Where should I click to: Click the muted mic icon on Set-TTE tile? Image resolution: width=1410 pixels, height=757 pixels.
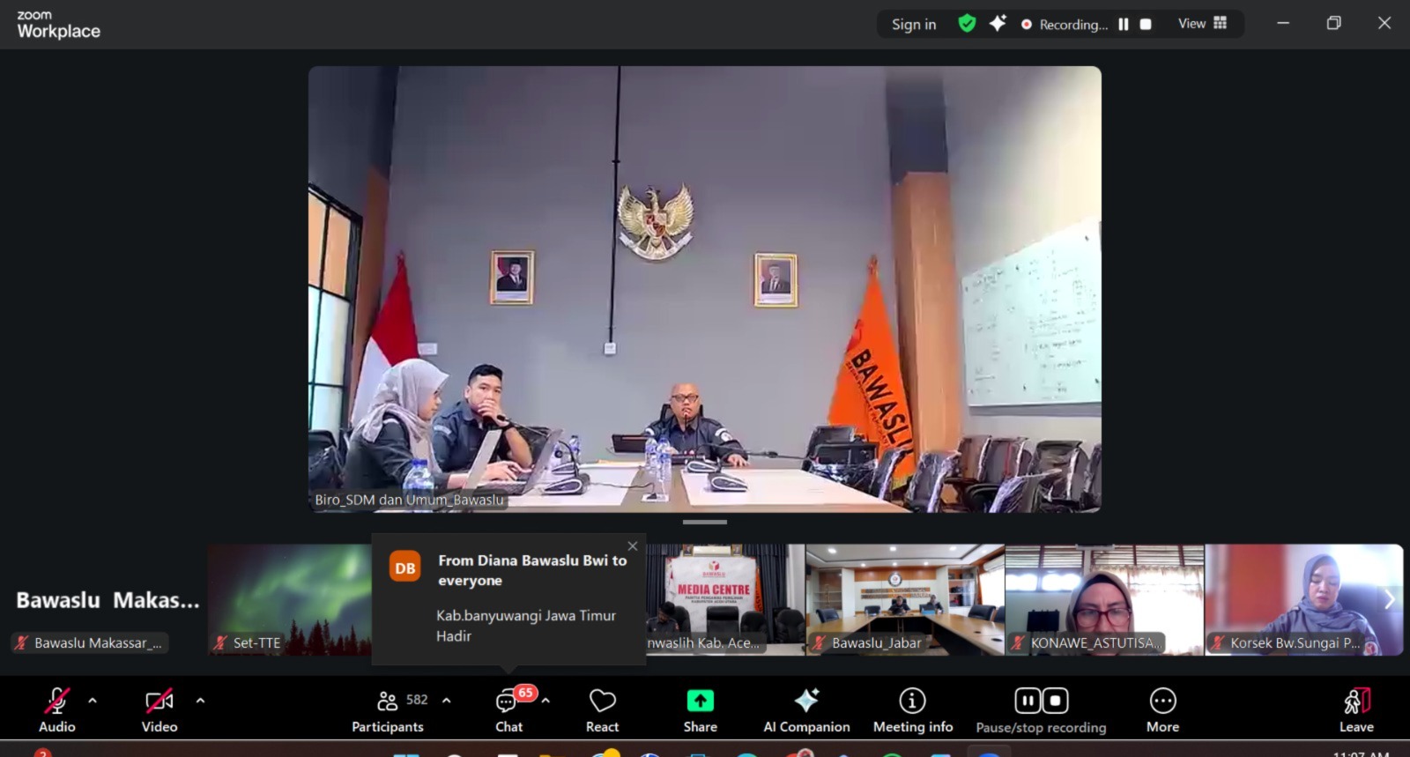coord(221,643)
